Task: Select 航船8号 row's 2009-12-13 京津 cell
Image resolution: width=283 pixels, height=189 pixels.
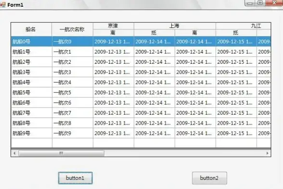Action: pos(114,123)
